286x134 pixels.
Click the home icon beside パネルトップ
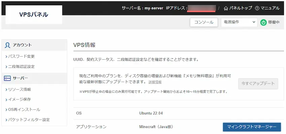click(226, 8)
